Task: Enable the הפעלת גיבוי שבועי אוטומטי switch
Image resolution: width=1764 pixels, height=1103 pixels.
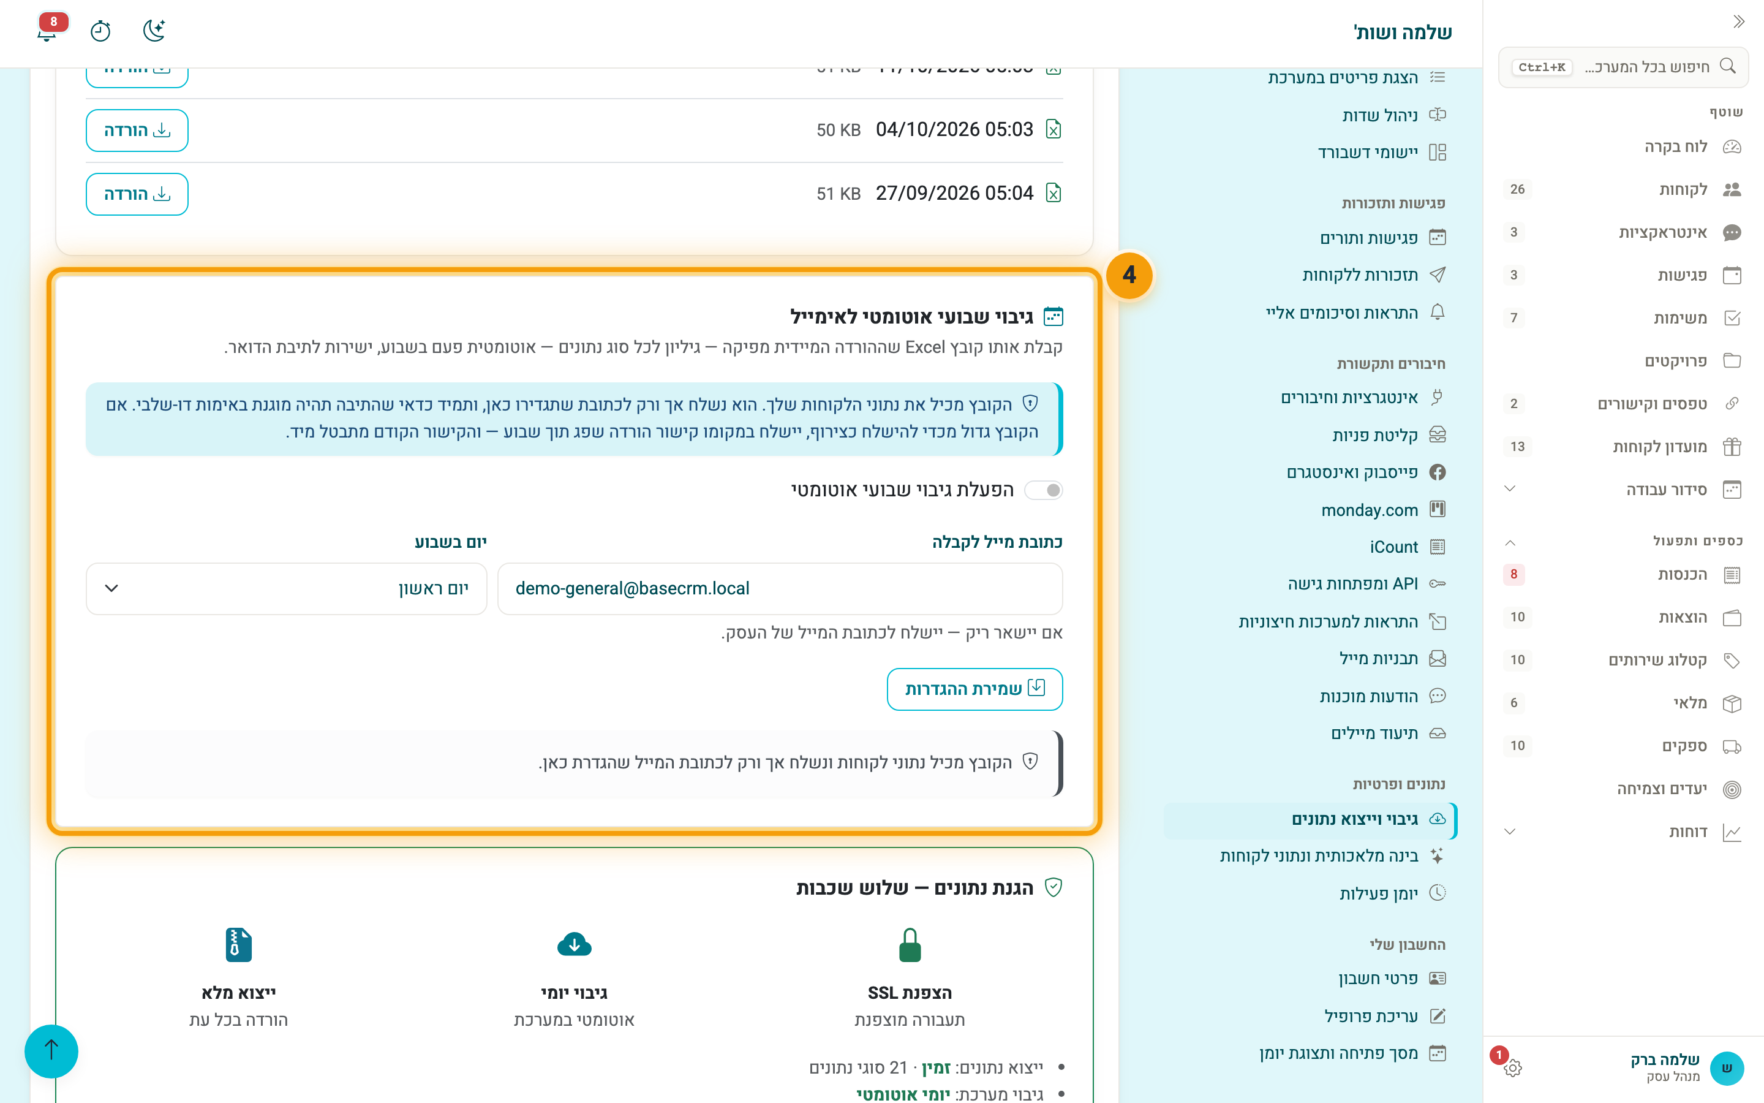Action: 1043,490
